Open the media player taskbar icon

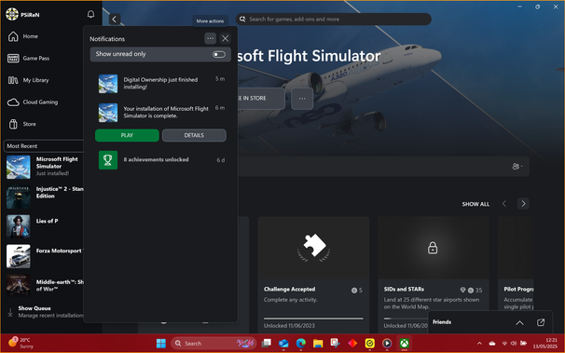pos(387,344)
